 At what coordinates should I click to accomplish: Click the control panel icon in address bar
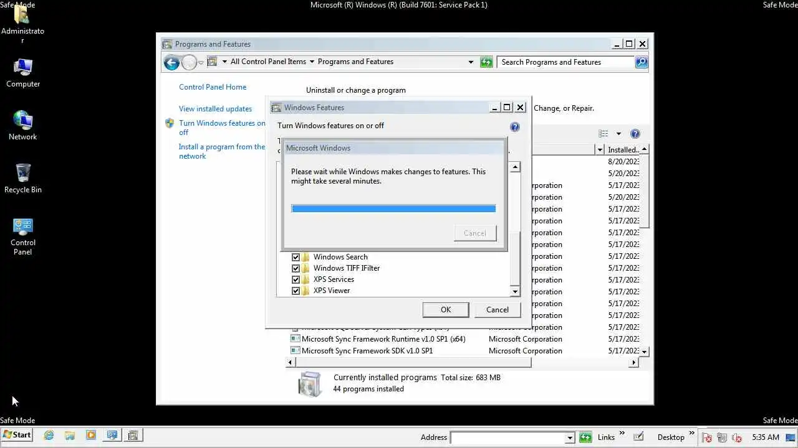point(212,62)
